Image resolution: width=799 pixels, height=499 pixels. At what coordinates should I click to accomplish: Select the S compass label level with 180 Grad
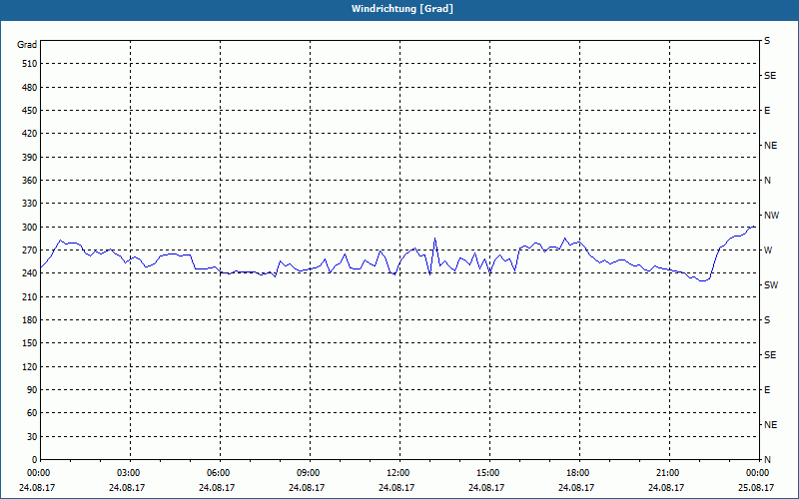tap(767, 320)
